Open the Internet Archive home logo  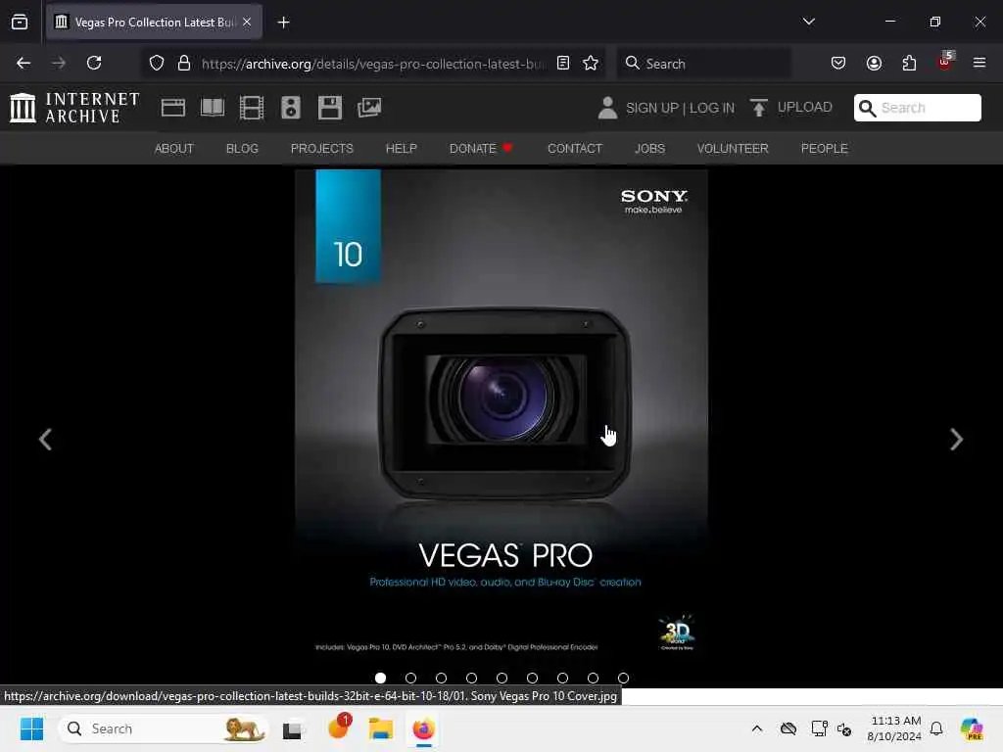(74, 108)
